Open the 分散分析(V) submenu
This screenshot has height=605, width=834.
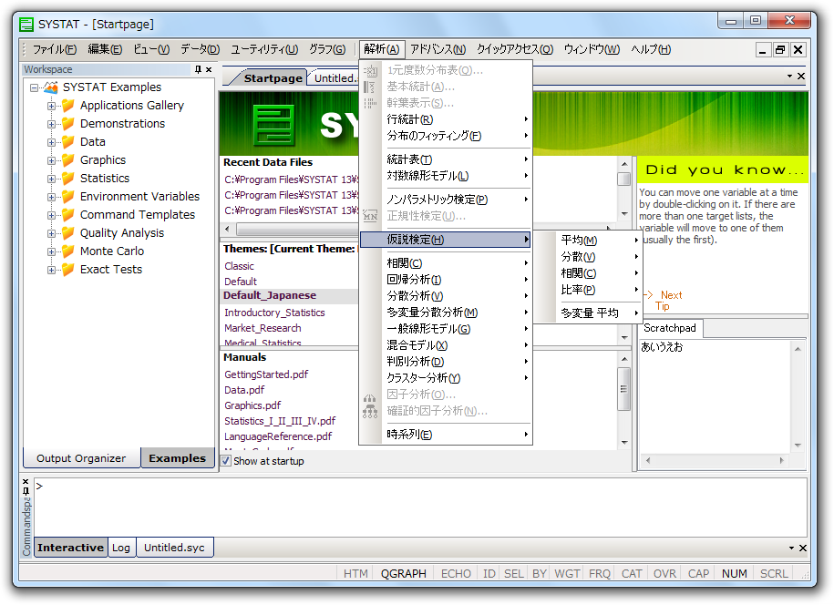[x=446, y=296]
